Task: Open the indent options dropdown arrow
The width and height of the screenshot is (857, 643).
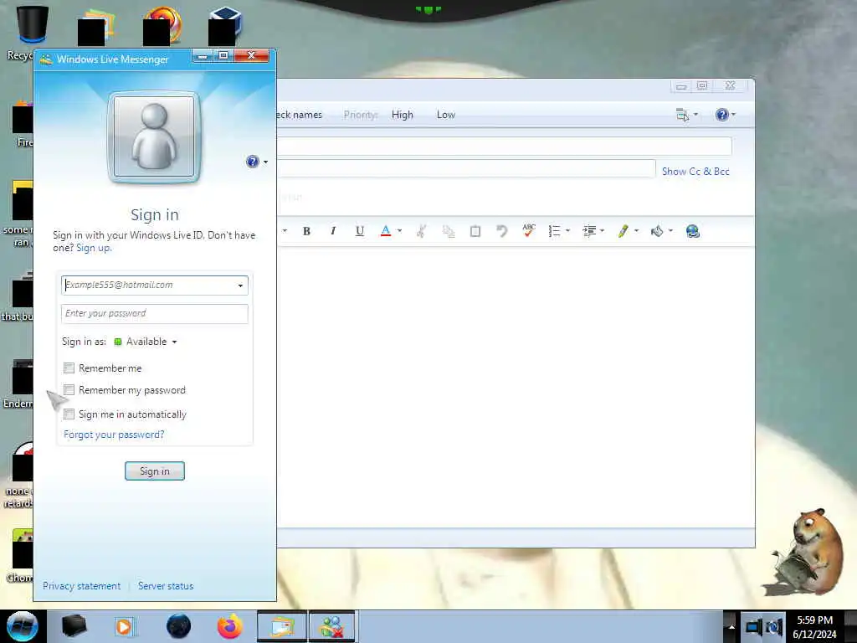Action: (602, 231)
